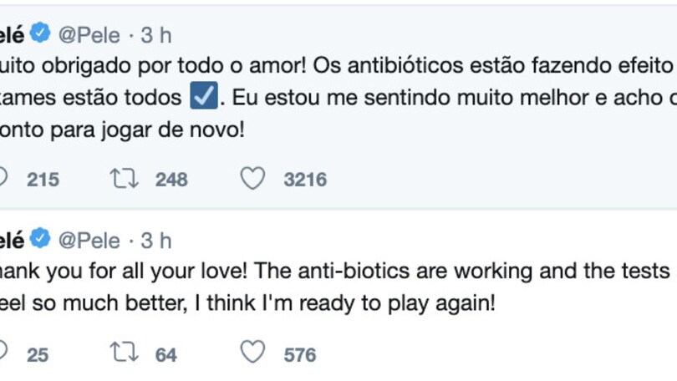Retweet the English tweet with 64 retweets
The width and height of the screenshot is (677, 381).
[x=125, y=353]
